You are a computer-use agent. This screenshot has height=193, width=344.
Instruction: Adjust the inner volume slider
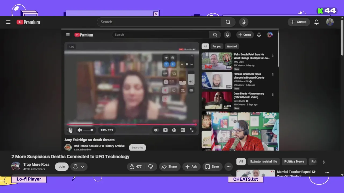88,130
